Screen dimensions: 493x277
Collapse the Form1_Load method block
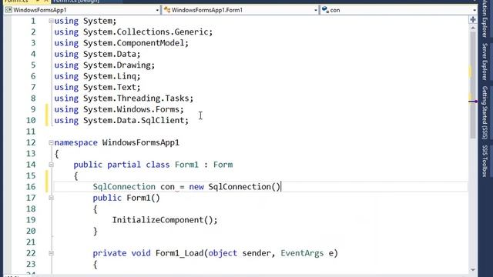(x=51, y=253)
